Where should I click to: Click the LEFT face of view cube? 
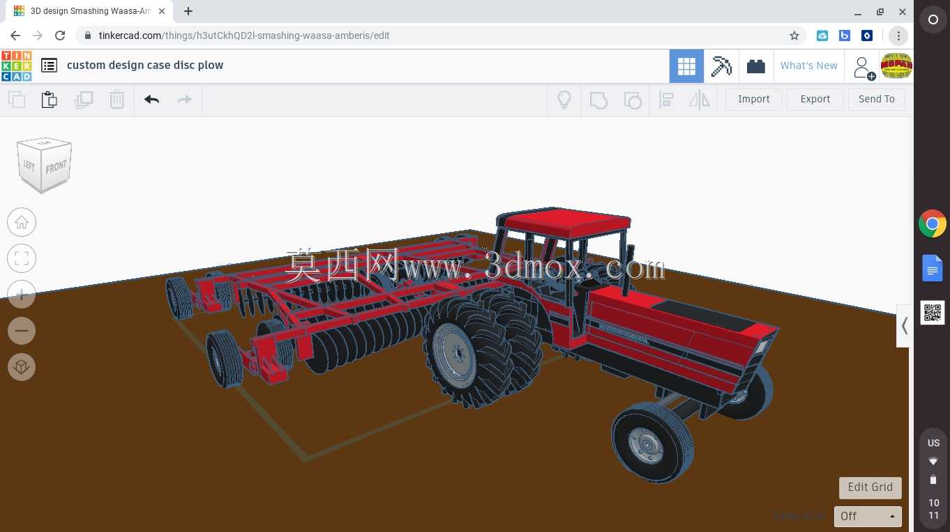coord(29,165)
